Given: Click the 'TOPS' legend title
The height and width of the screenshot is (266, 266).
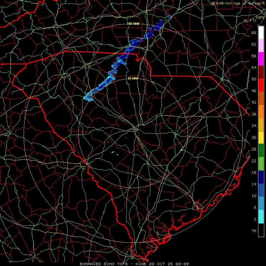Looking at the screenshot, I should coord(260,17).
